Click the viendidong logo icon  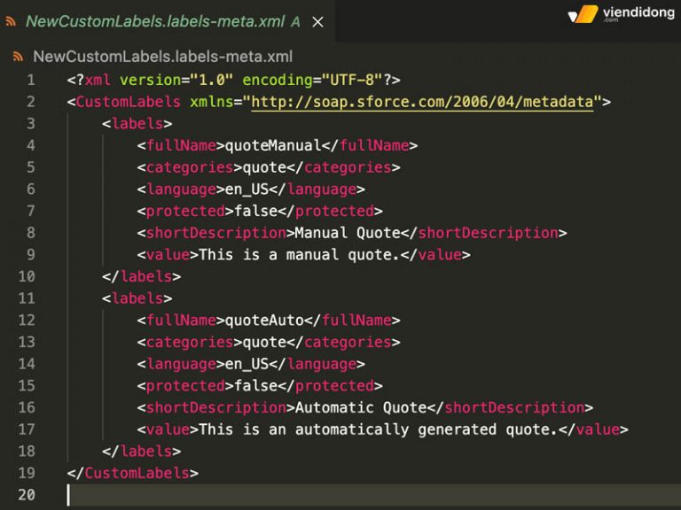(583, 14)
